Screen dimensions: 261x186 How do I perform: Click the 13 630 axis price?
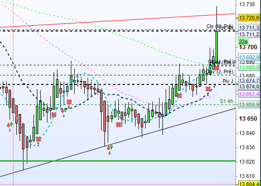pos(247,147)
